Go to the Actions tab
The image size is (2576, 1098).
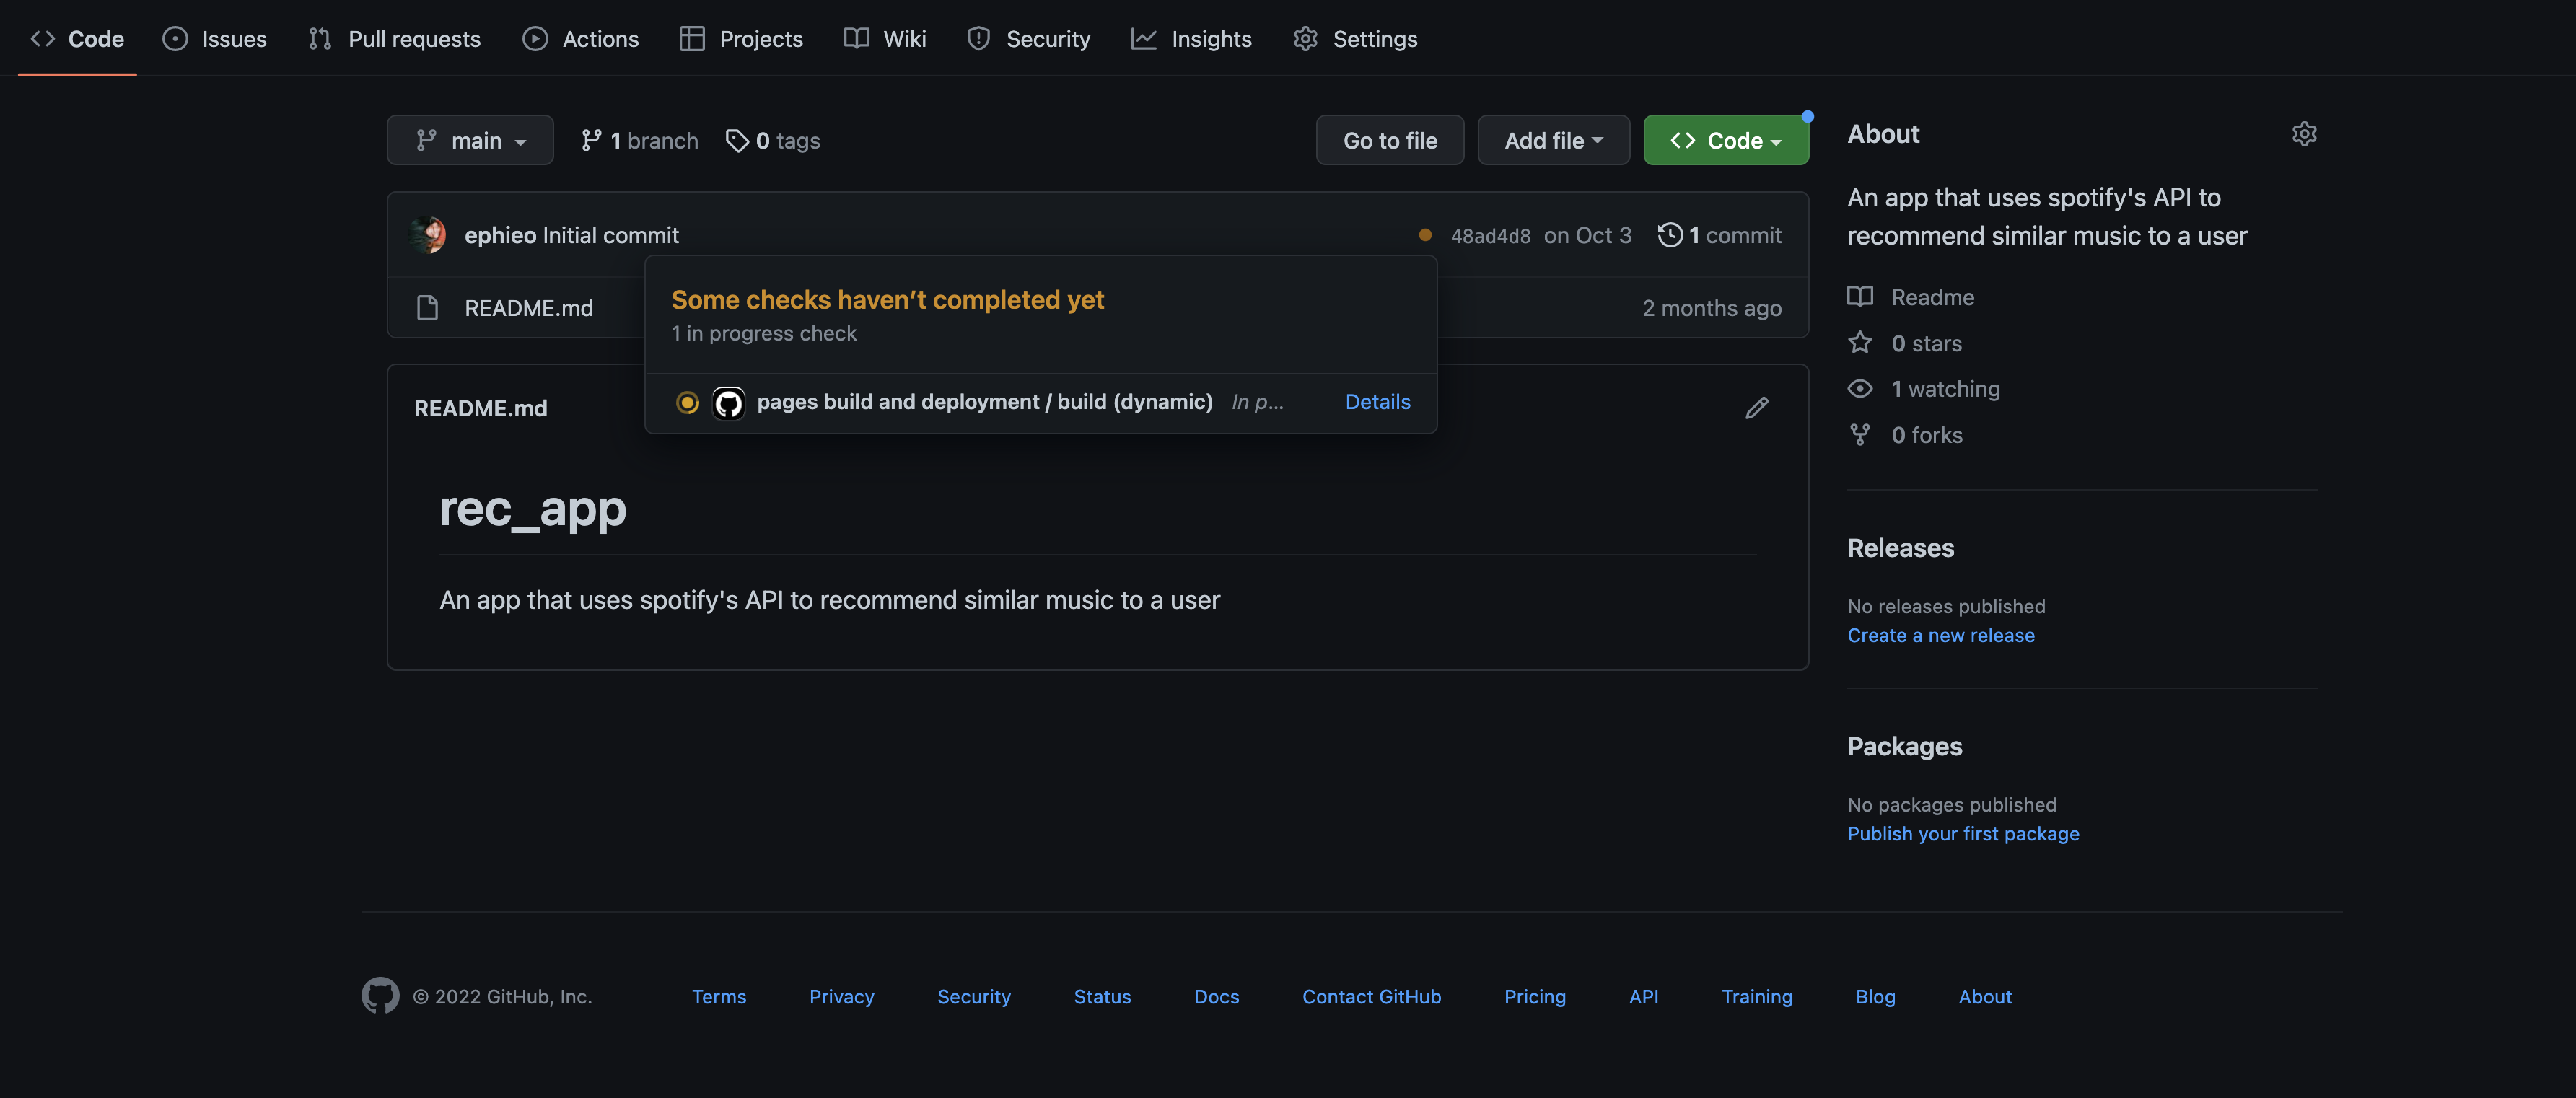pyautogui.click(x=580, y=39)
